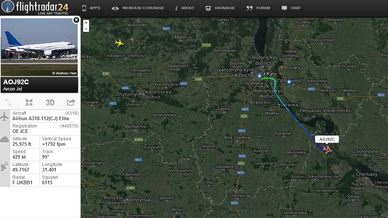Screen dimensions: 388x218
Task: Select the red AOJ92C aircraft on the map
Action: [328, 149]
